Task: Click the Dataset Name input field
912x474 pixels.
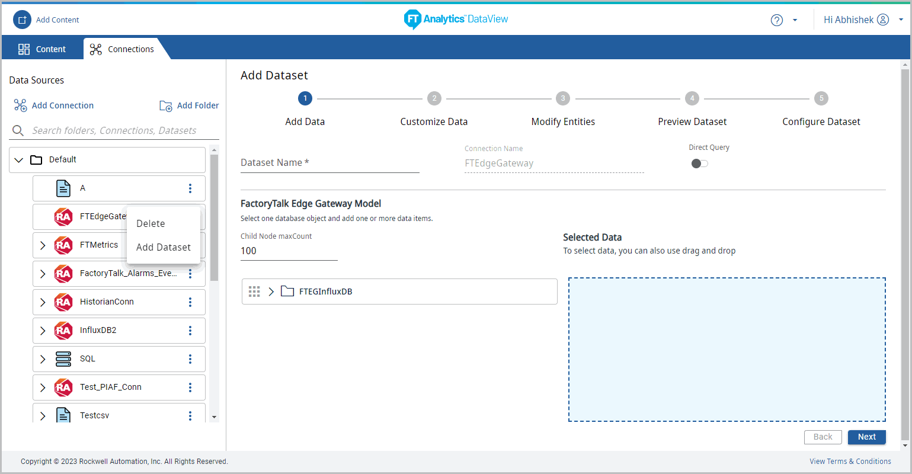Action: (329, 163)
